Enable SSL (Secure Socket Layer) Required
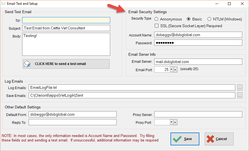 click(156, 26)
